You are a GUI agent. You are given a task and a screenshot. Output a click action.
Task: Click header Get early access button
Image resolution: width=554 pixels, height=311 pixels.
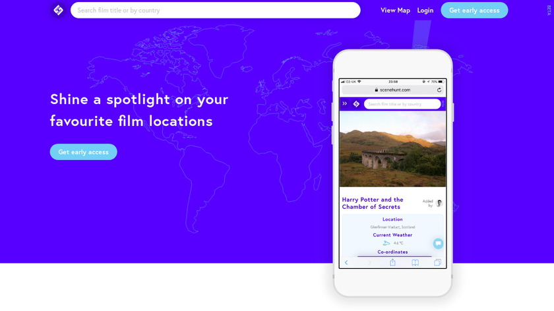coord(474,11)
